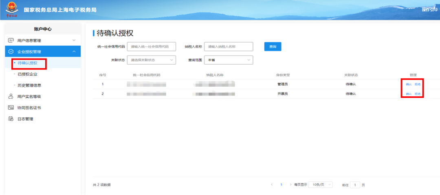Click the 国家税务总局上海电子税务局 title
This screenshot has width=440, height=195.
point(60,10)
